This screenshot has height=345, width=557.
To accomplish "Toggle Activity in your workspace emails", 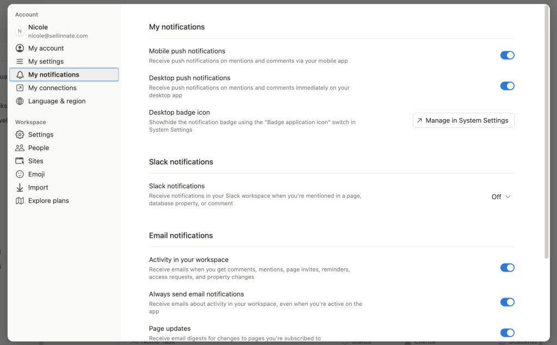I will click(507, 267).
